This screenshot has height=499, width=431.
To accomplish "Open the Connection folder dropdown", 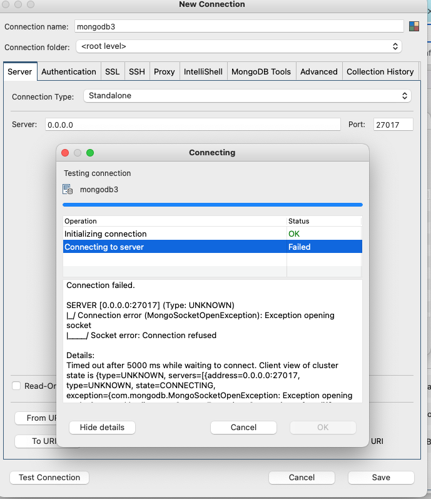I will click(x=238, y=46).
